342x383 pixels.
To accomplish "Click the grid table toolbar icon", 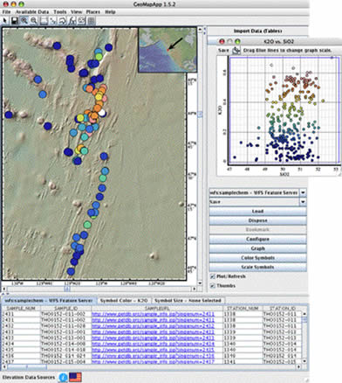I will point(92,21).
